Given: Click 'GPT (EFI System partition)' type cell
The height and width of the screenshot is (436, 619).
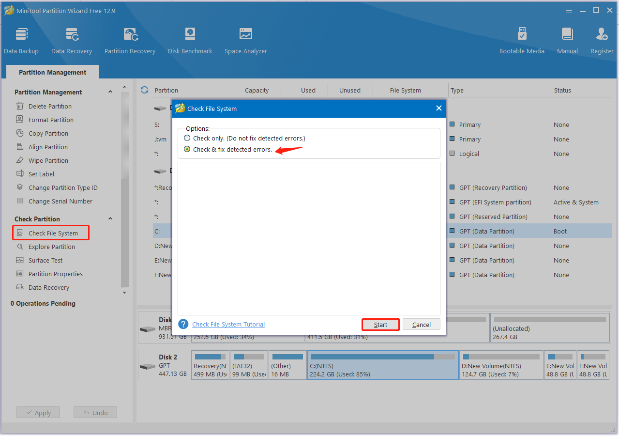Looking at the screenshot, I should [495, 202].
